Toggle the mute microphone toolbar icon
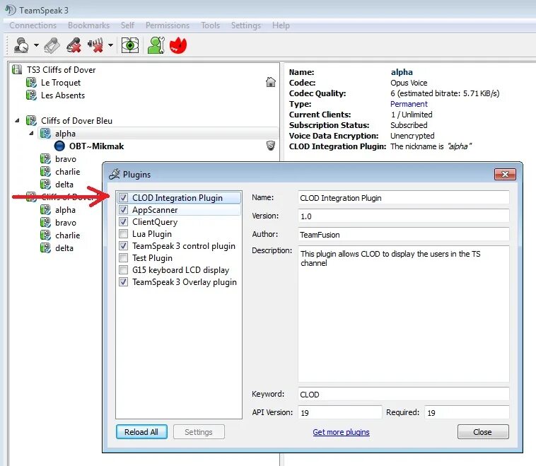 [x=74, y=45]
